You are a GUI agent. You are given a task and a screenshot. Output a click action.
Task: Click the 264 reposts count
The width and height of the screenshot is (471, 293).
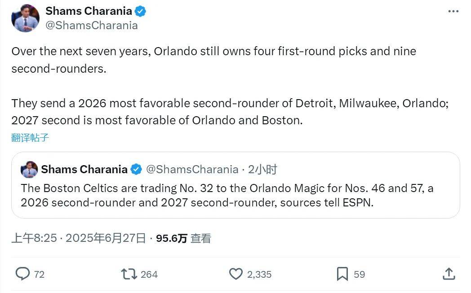(149, 274)
